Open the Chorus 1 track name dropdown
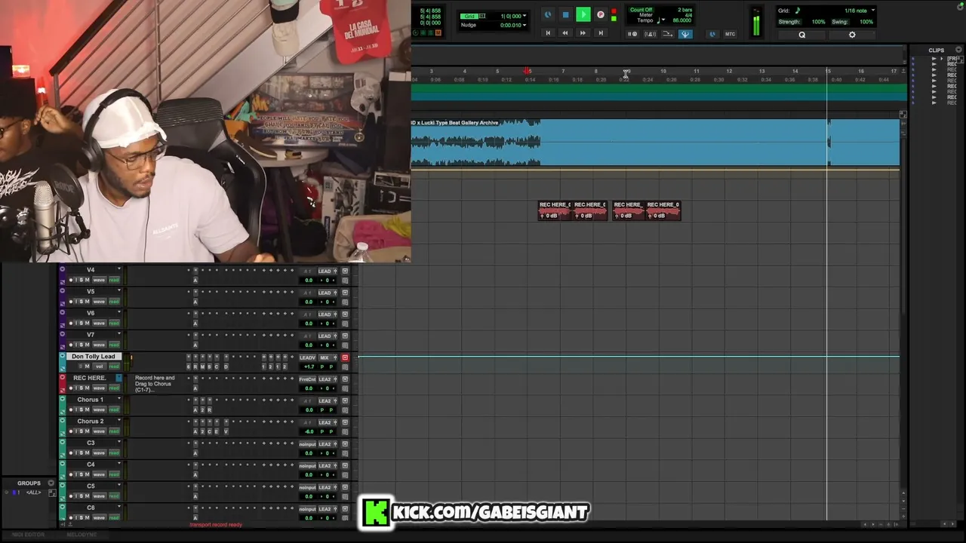Screen dimensions: 966x543 tap(118, 400)
